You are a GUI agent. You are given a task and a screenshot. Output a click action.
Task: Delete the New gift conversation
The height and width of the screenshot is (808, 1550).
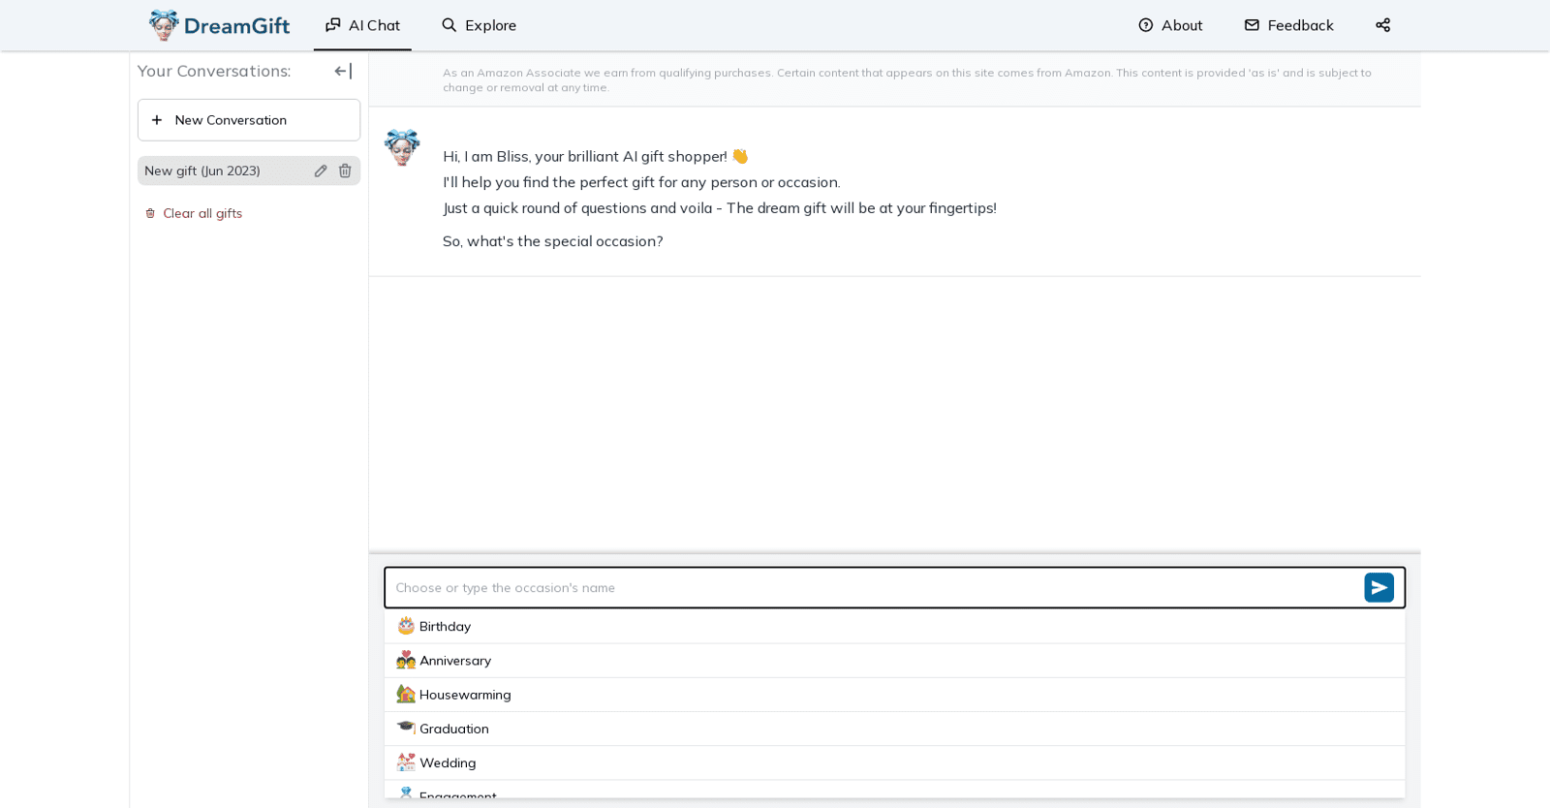pos(345,171)
